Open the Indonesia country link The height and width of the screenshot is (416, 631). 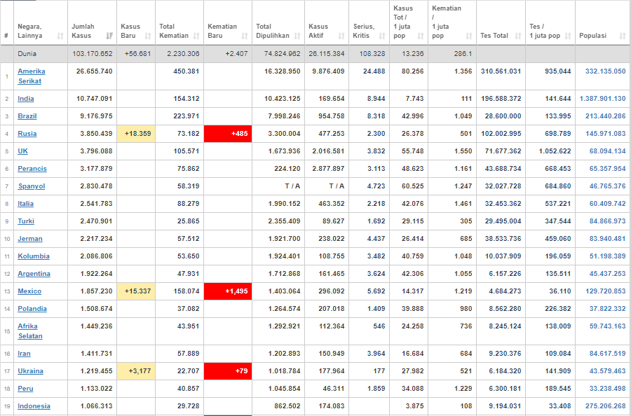[x=34, y=406]
